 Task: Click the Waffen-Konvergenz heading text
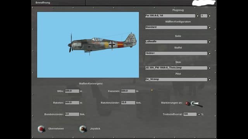click(x=91, y=84)
